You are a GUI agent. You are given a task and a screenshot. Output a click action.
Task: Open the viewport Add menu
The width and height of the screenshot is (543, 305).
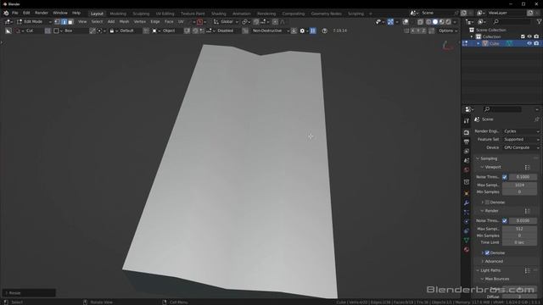pos(111,22)
